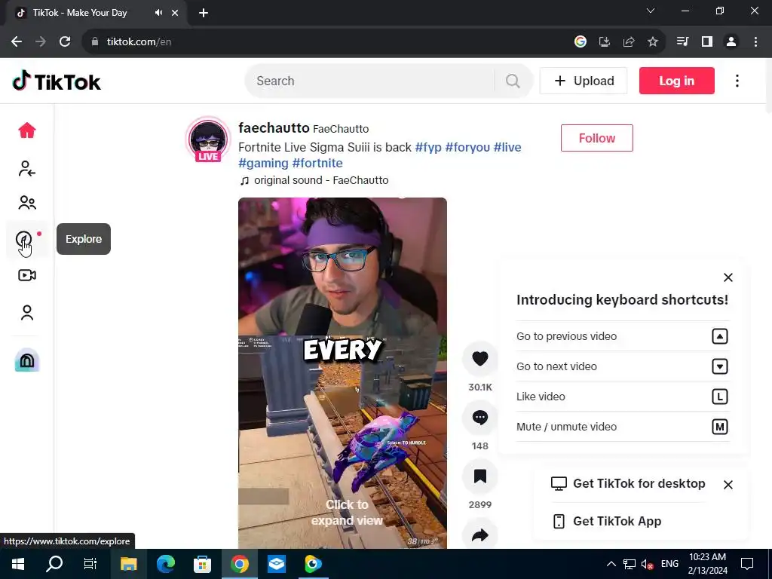Bookmark this page with star icon

pos(653,42)
